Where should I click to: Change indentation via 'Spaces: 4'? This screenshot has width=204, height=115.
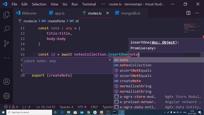click(66, 107)
